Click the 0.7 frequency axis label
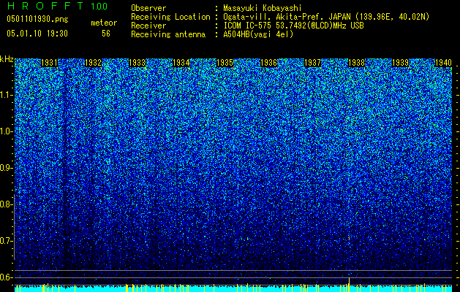 coord(7,241)
